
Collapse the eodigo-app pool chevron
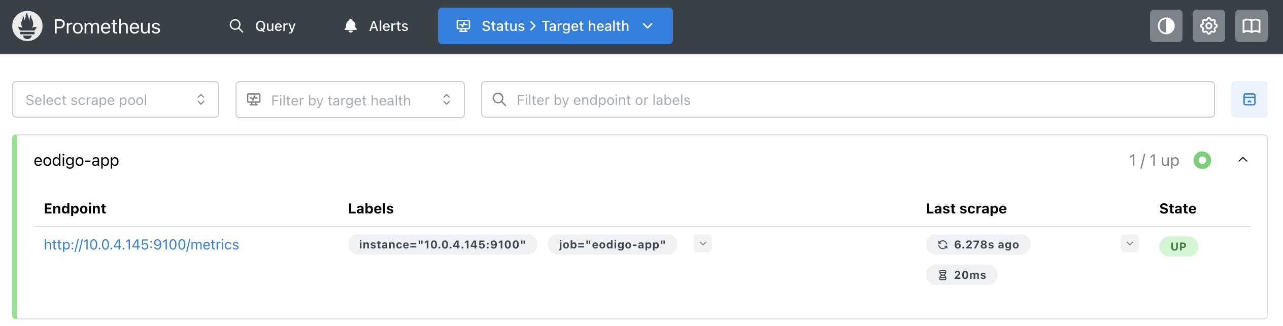pos(1242,160)
